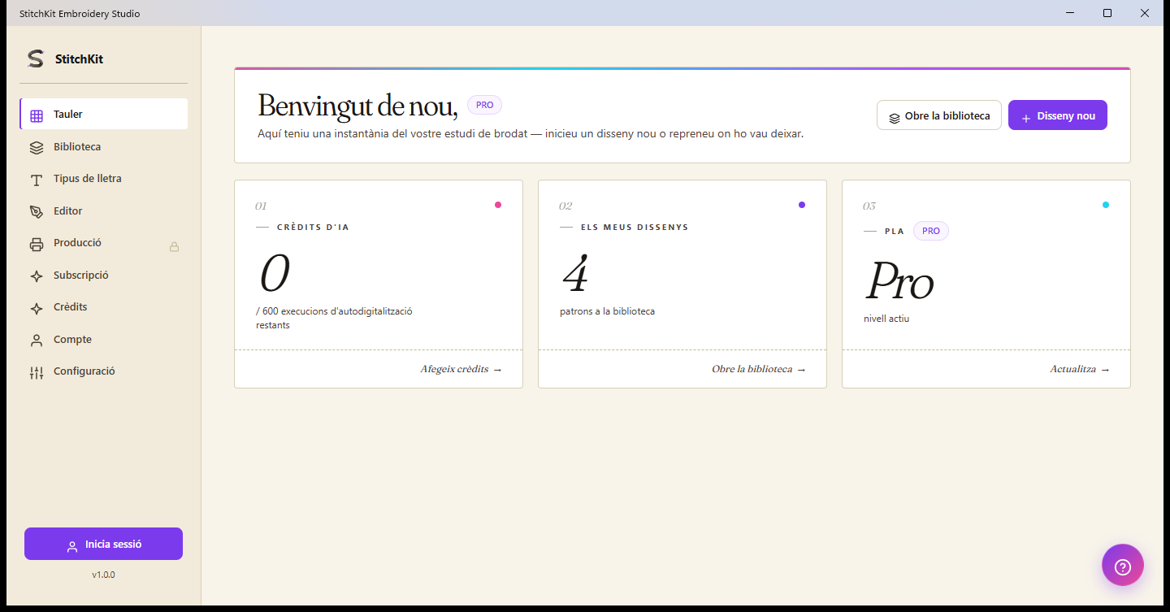Click the 'patrons a la biblioteca' text

[607, 311]
